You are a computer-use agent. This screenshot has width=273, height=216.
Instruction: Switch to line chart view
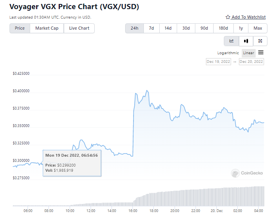(231, 41)
